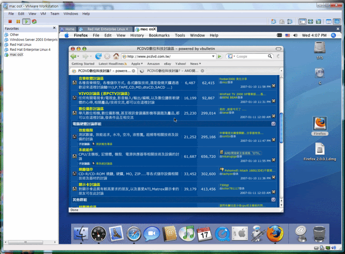Open the Trash in the Dock
345x254 pixels.
point(319,234)
